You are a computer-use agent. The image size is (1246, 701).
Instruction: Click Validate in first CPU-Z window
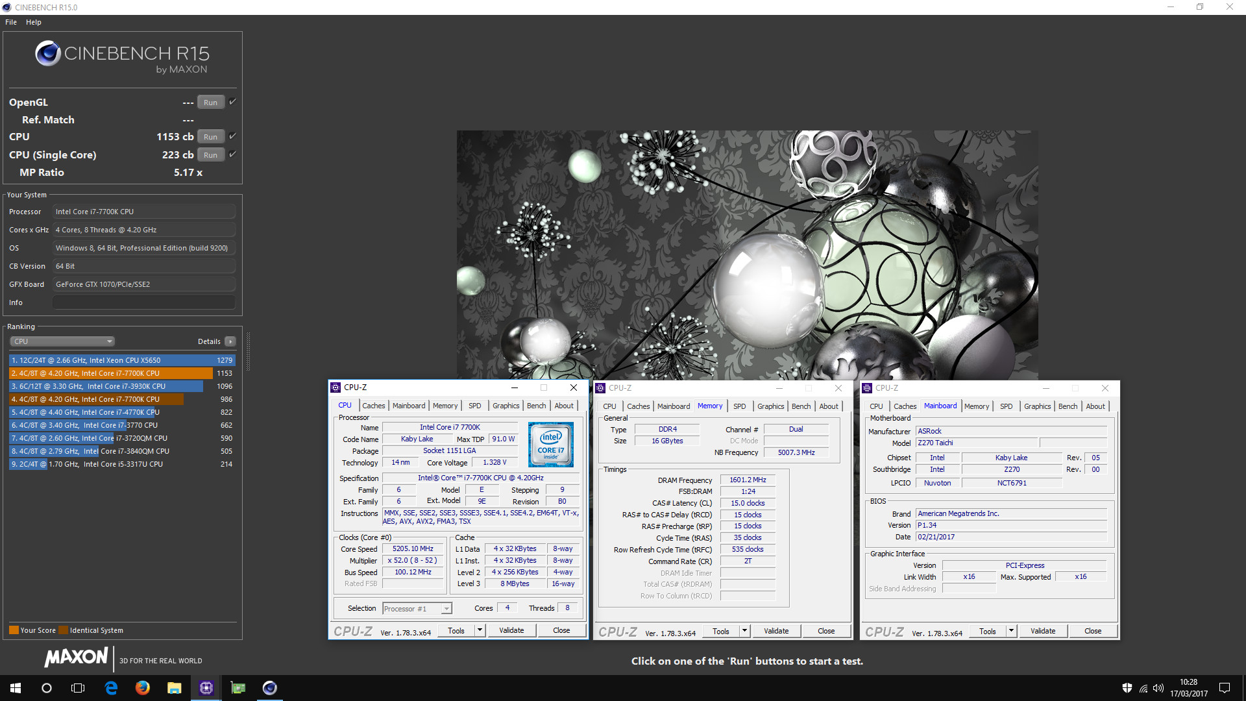tap(511, 630)
